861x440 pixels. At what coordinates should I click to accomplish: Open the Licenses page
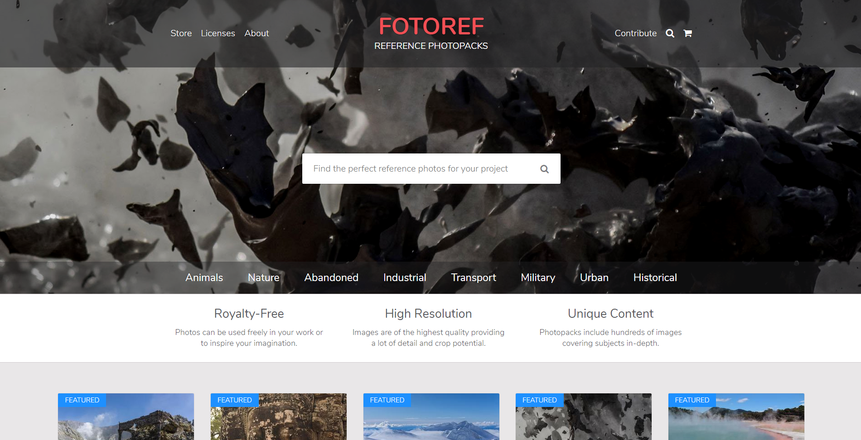(218, 33)
